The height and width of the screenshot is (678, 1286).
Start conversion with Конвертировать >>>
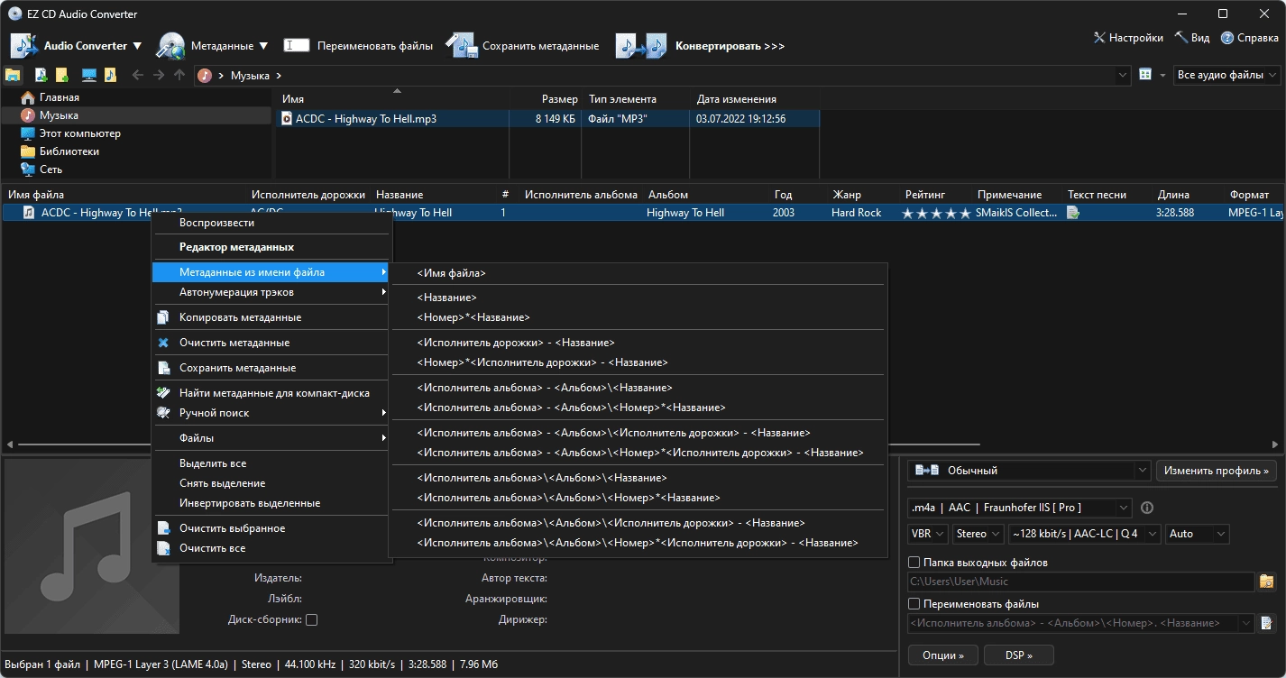pyautogui.click(x=730, y=46)
